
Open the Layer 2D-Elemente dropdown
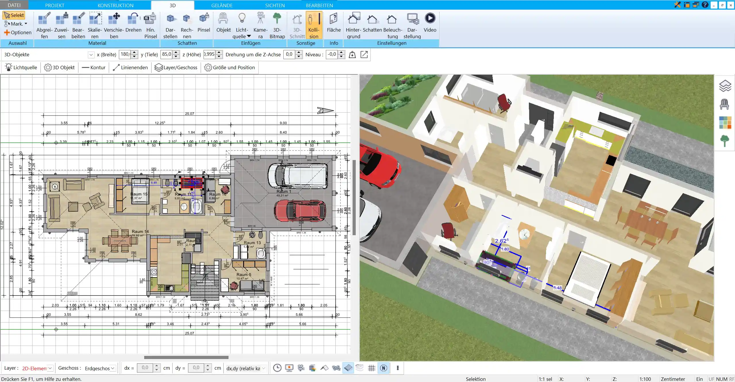[x=50, y=368]
